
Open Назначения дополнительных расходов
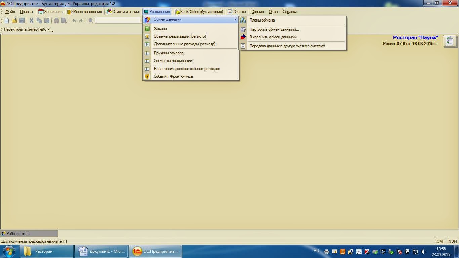(x=191, y=69)
